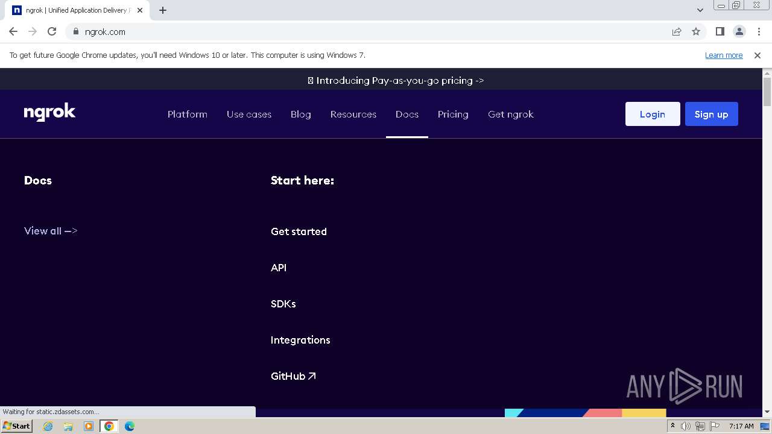Screen dimensions: 772x434
Task: Open the Chrome profile avatar
Action: point(739,31)
